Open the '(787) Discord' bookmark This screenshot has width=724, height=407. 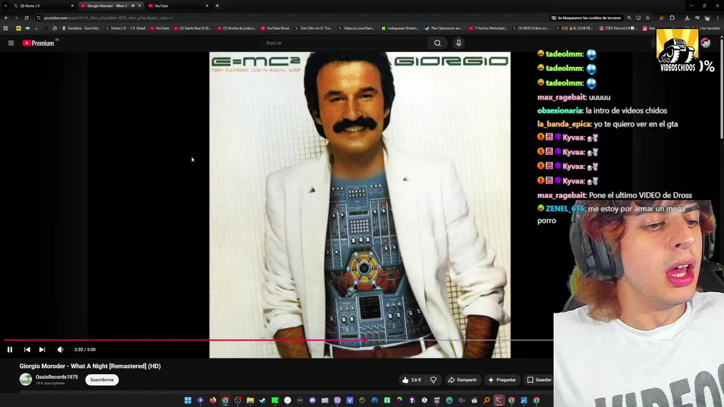pos(619,28)
